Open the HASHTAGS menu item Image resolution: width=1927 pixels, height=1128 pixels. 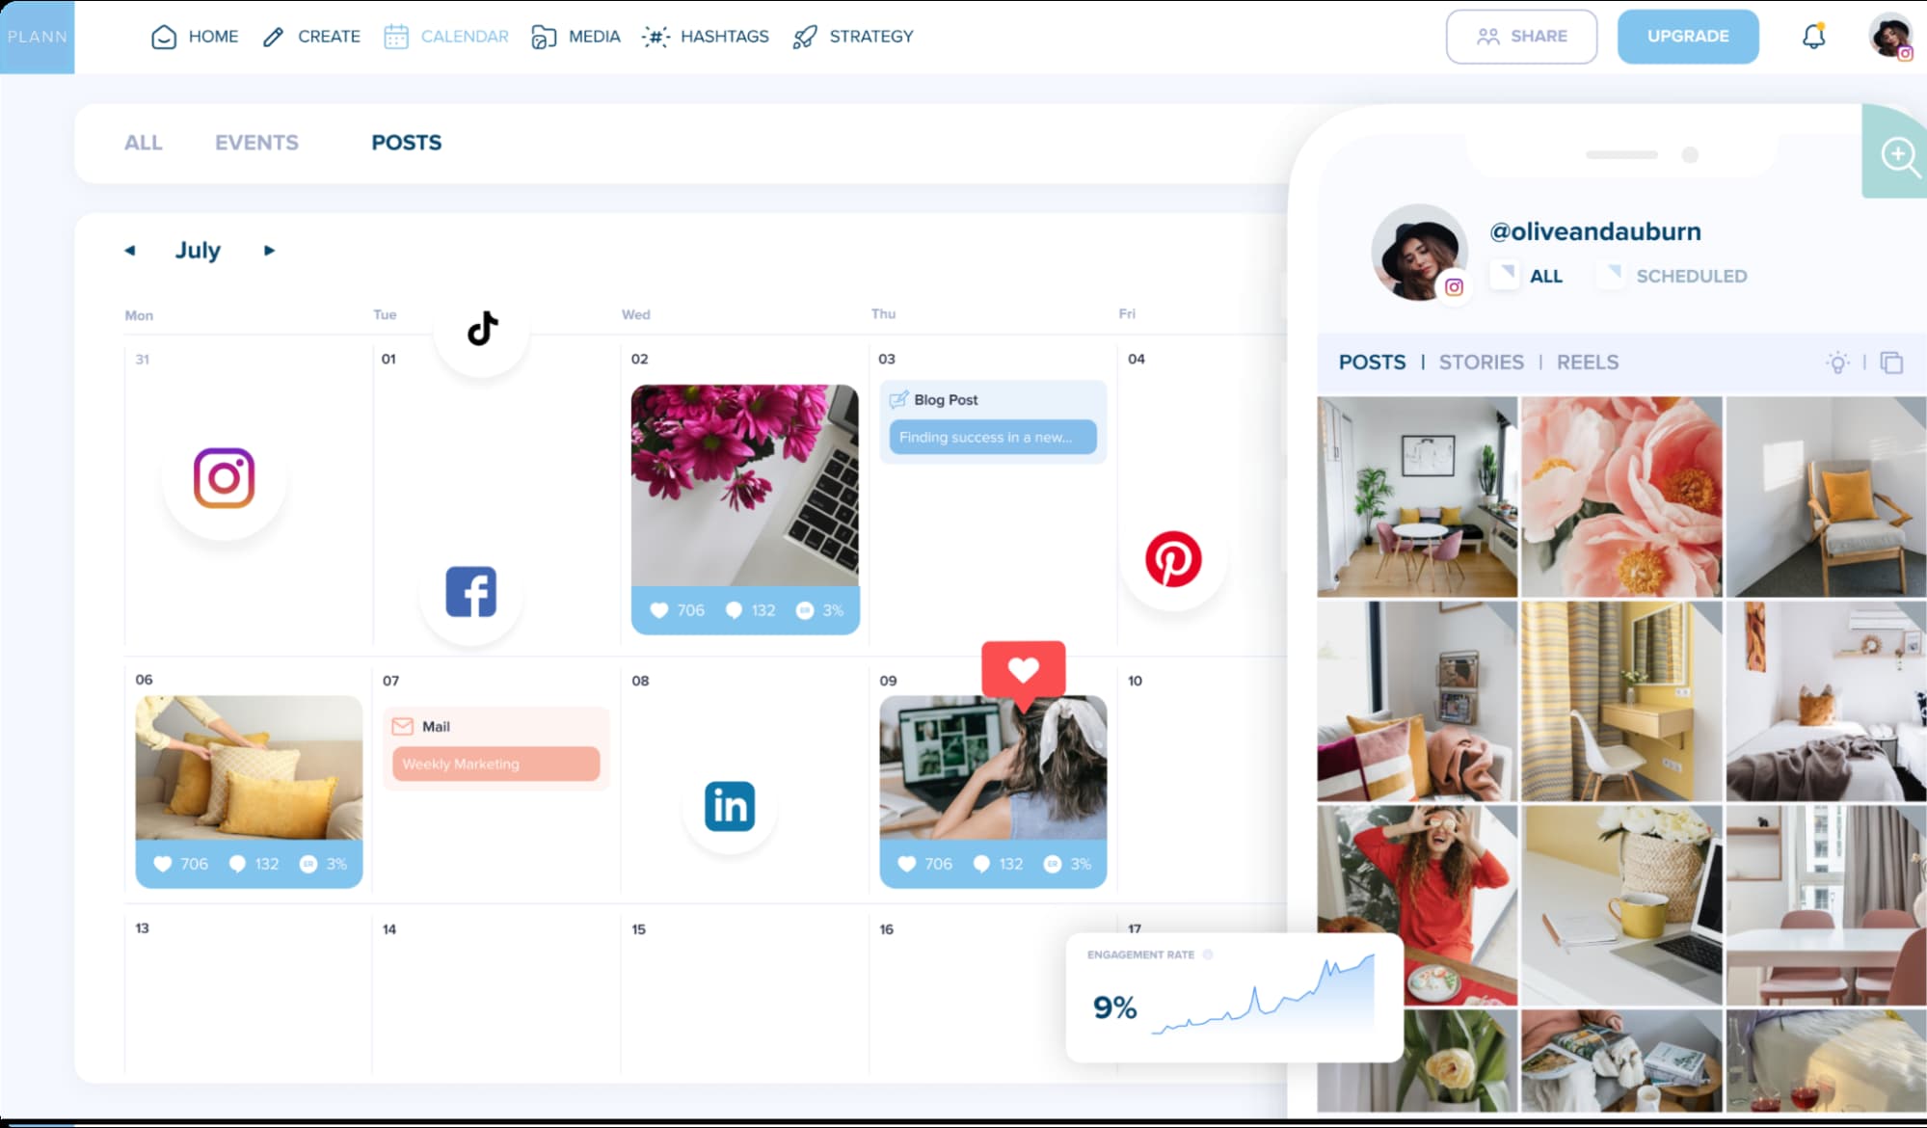(706, 37)
